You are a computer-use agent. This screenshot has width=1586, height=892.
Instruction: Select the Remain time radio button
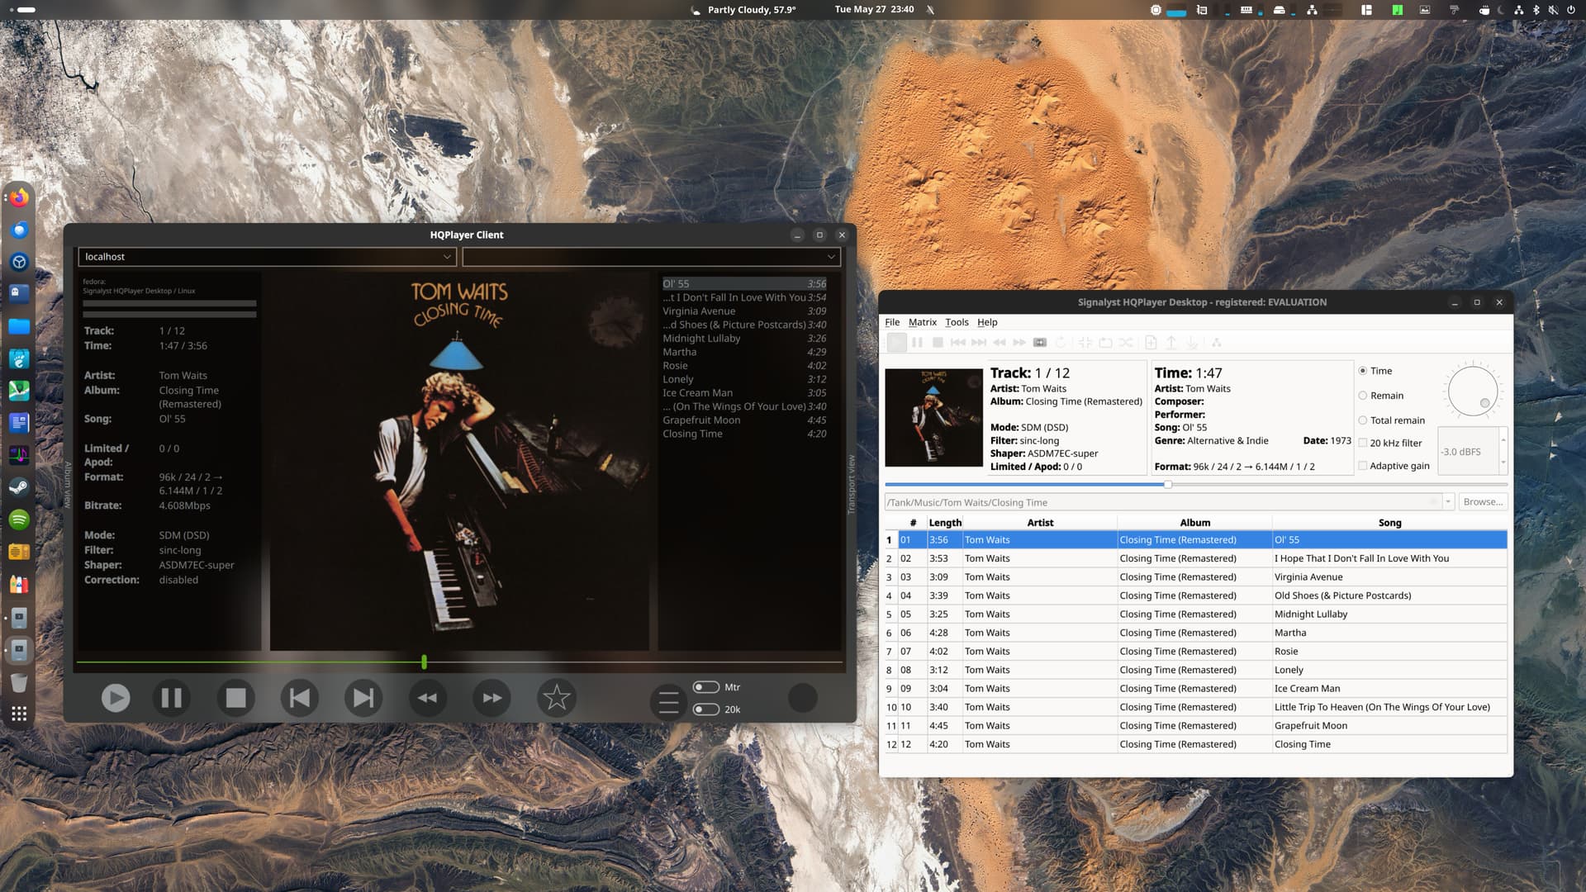pos(1363,396)
